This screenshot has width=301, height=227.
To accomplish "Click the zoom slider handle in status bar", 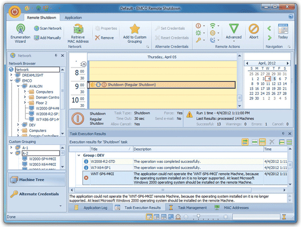I will pyautogui.click(x=199, y=216).
